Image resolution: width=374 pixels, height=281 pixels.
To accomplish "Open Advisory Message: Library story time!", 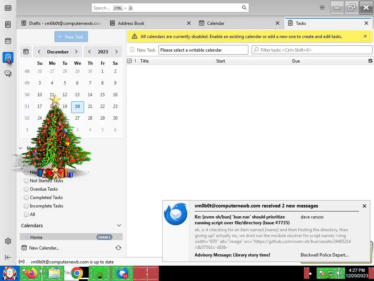I will click(x=232, y=255).
